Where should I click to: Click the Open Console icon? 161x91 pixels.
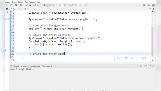146,66
